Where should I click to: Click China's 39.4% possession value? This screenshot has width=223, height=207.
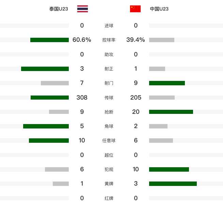tap(136, 40)
